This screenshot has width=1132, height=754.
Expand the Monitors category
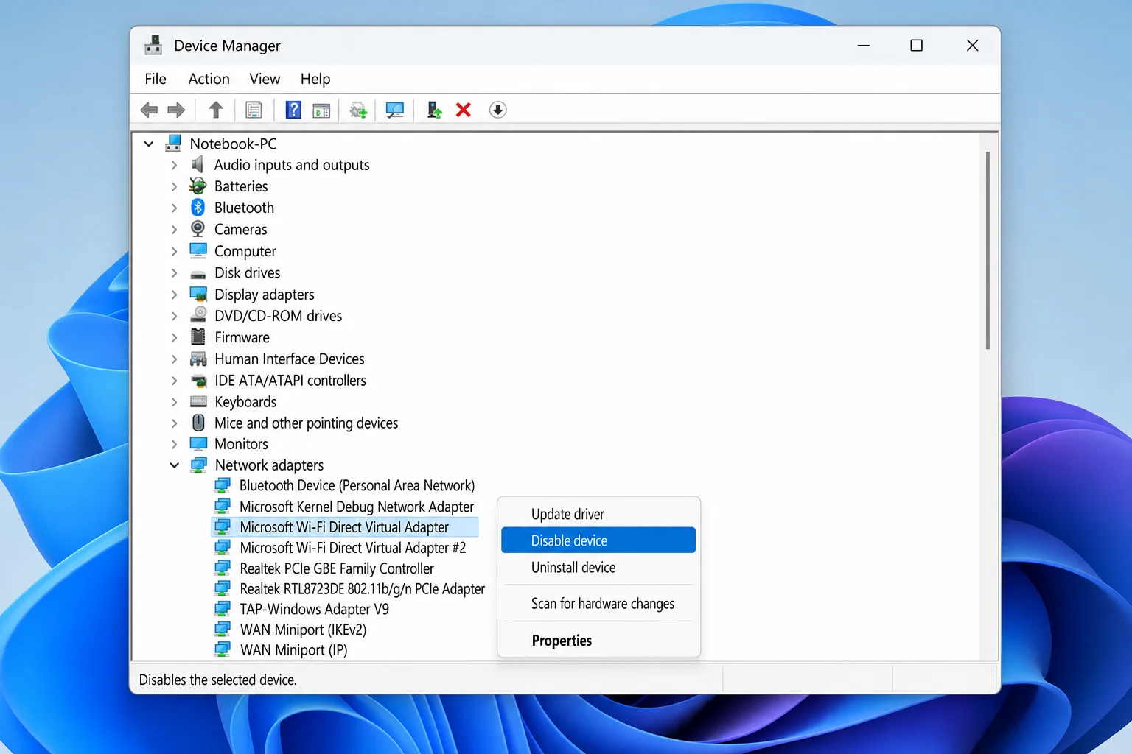click(x=174, y=445)
